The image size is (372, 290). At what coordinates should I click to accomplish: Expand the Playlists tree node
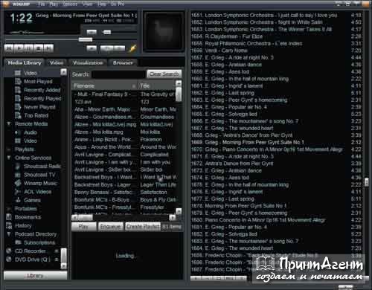pyautogui.click(x=9, y=149)
